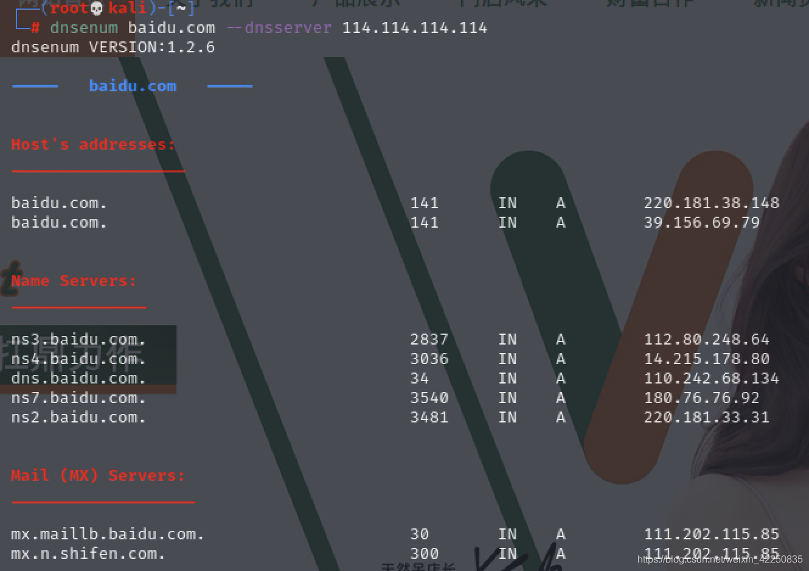Viewport: 809px width, 571px height.
Task: Select the IP address 39.156.69.79
Action: click(702, 222)
